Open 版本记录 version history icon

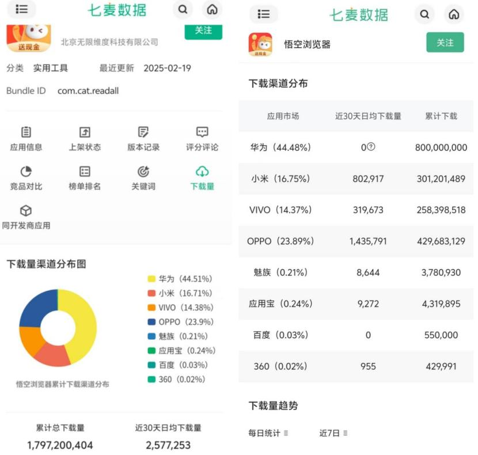(143, 133)
